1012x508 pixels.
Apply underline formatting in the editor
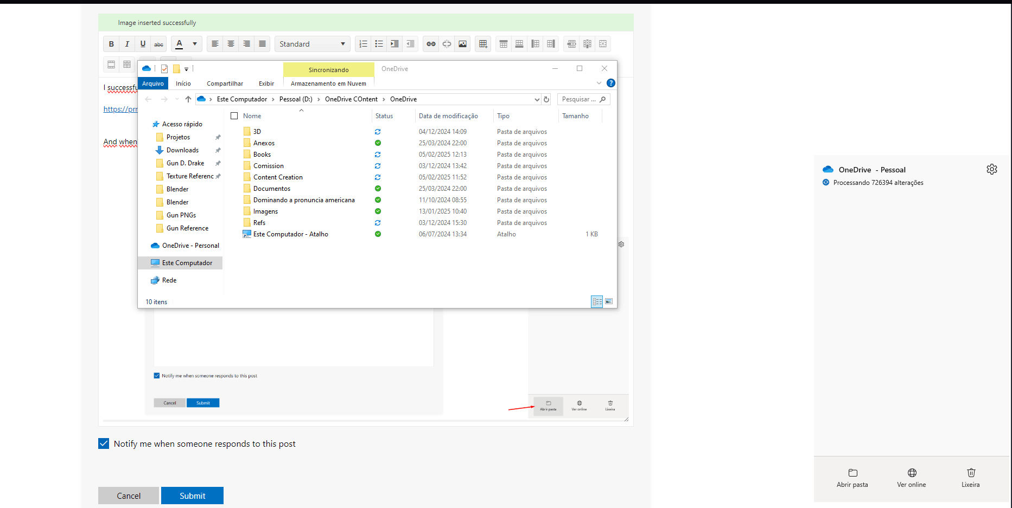point(143,44)
